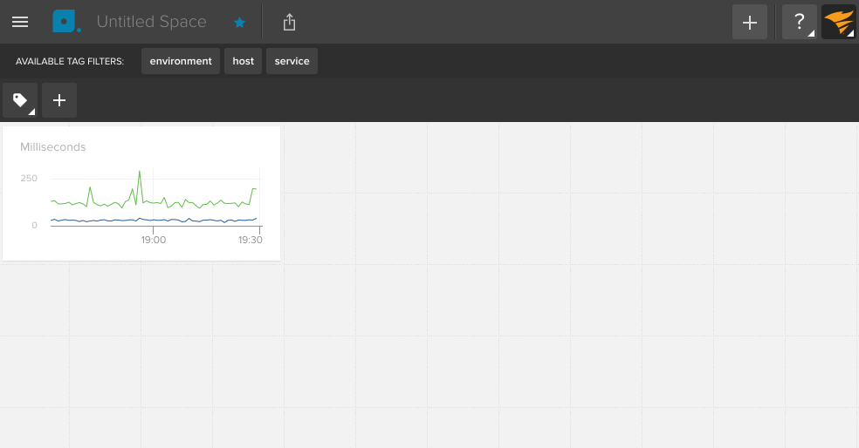The image size is (859, 448).
Task: Click the 0 y-axis label
Action: [x=34, y=225]
